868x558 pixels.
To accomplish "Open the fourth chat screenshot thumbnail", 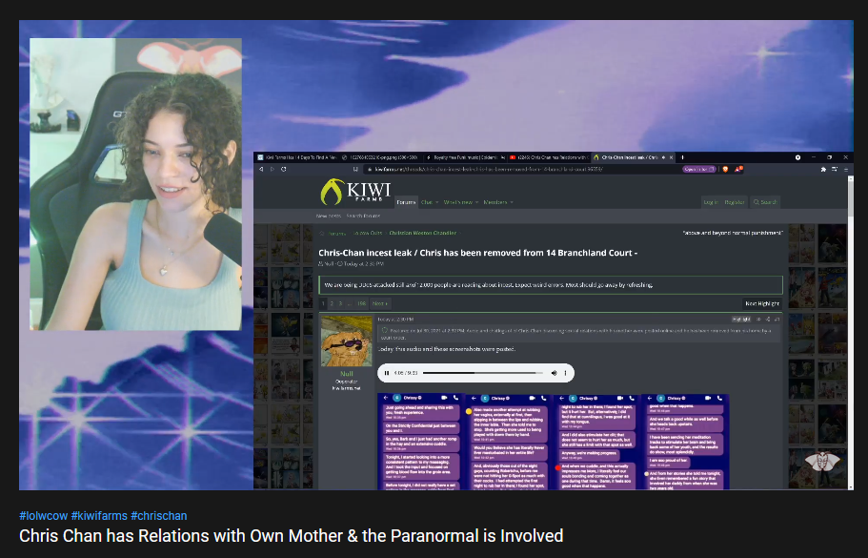I will click(x=685, y=442).
